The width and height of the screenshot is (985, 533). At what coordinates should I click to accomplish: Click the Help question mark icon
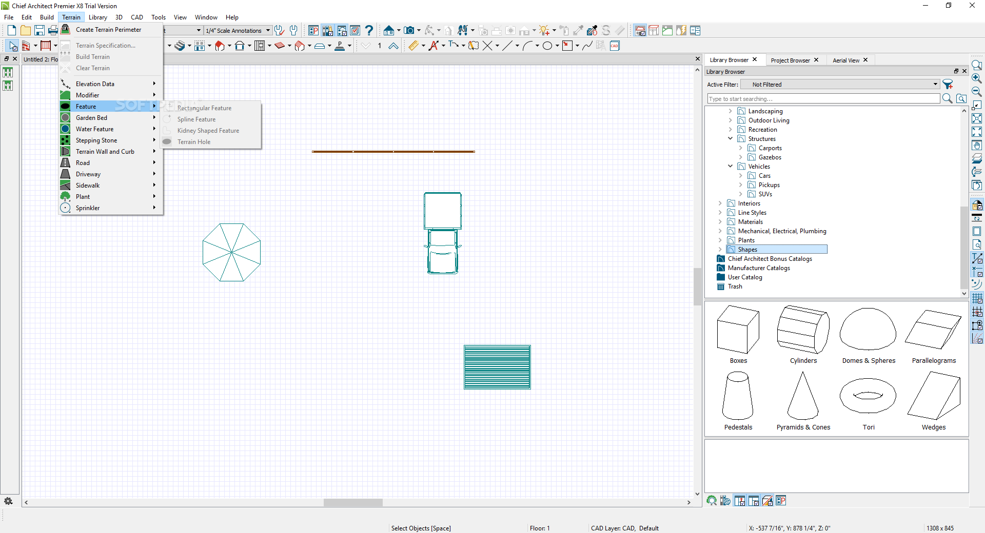click(368, 31)
